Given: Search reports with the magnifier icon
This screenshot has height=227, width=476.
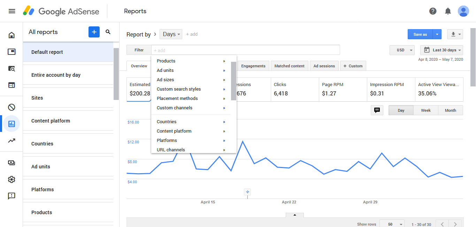Looking at the screenshot, I should (x=108, y=32).
